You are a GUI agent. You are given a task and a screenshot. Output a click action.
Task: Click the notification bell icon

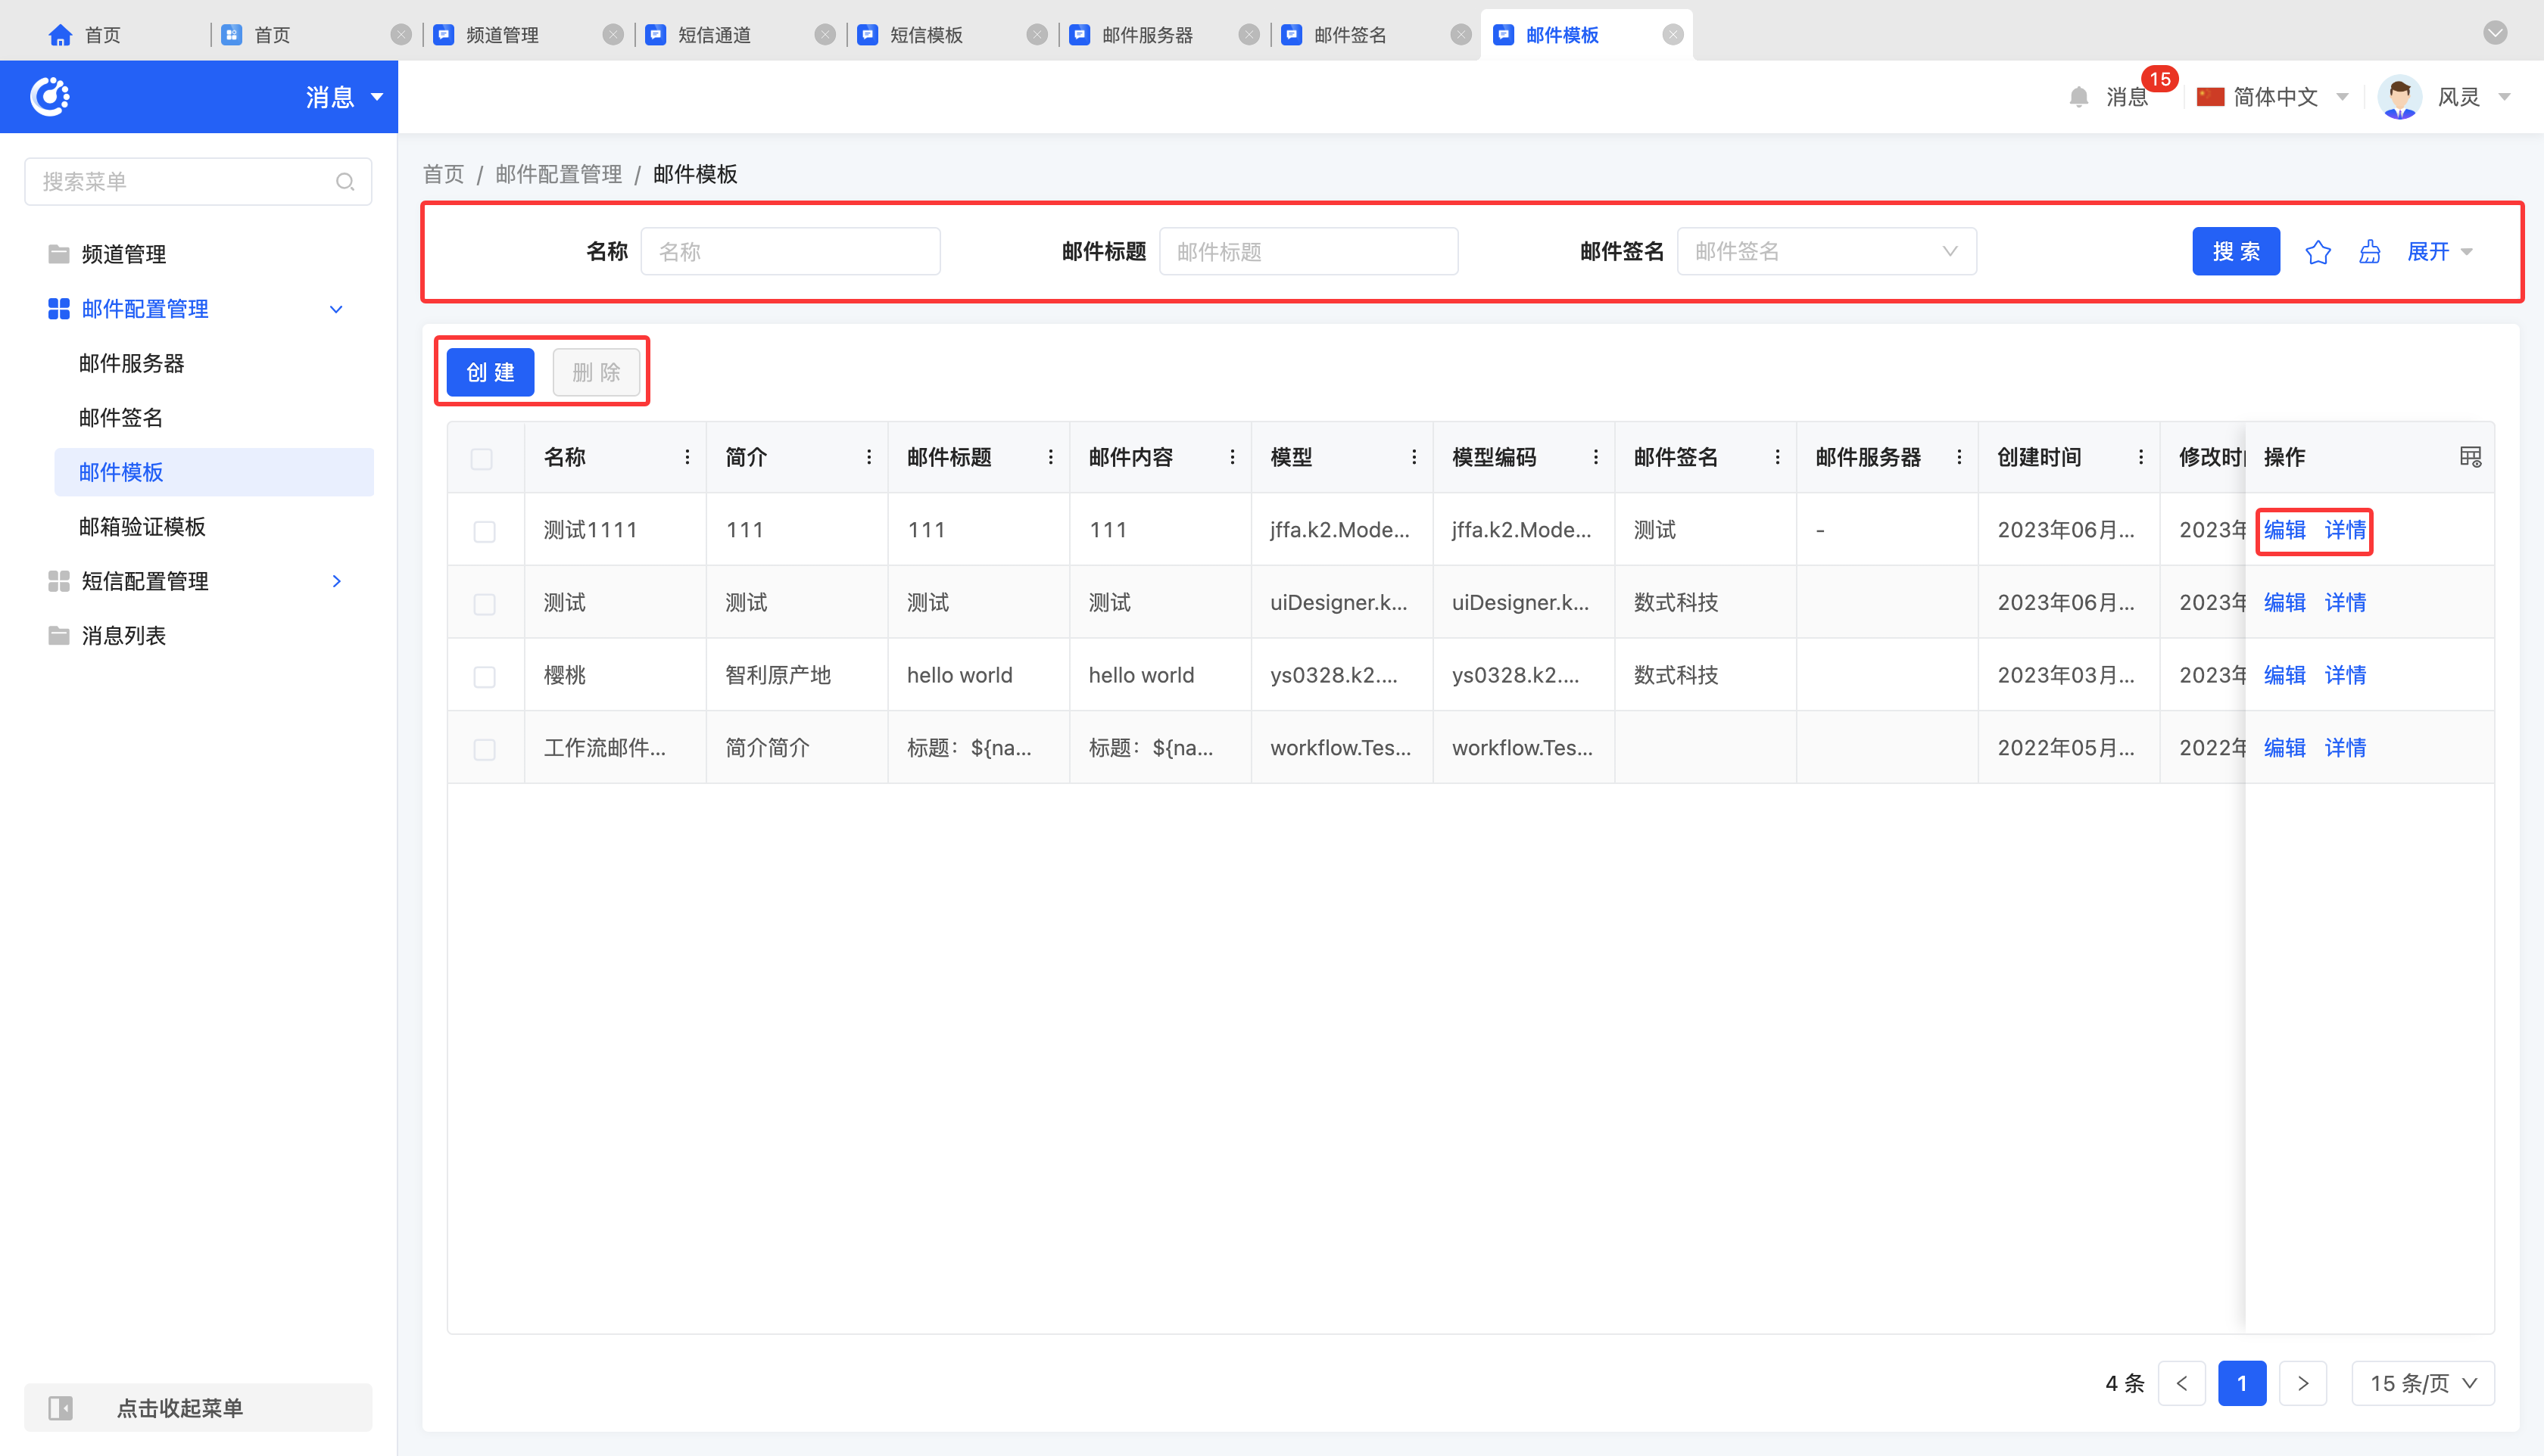2079,97
